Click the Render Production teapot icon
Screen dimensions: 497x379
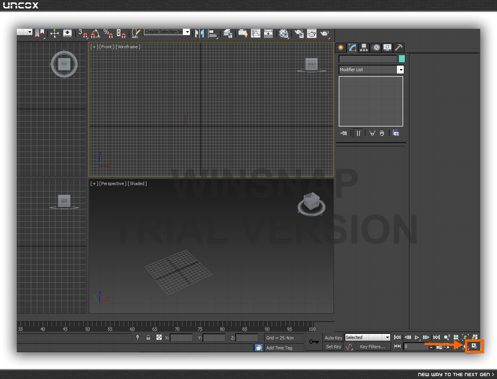point(325,33)
